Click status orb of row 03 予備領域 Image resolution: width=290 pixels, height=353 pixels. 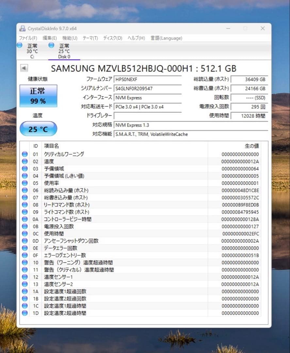coord(25,169)
